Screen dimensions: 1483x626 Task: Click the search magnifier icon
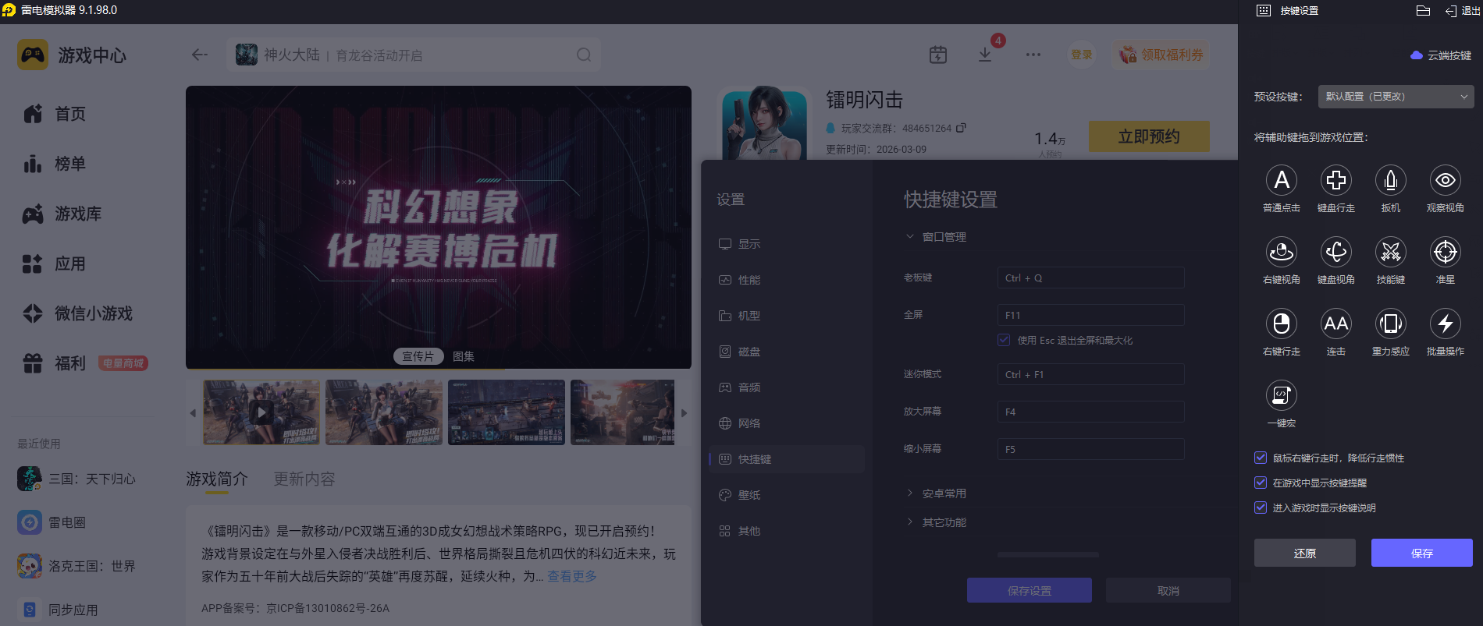584,55
